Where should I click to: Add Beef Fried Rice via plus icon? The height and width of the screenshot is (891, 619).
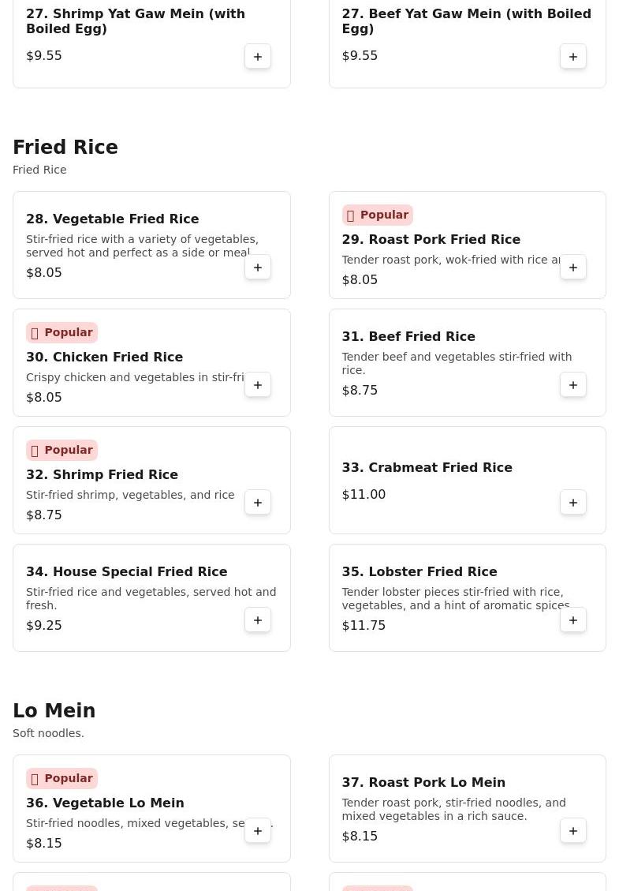[x=573, y=384]
